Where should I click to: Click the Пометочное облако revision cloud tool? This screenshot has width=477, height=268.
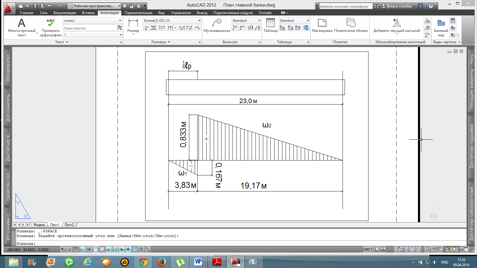click(351, 25)
